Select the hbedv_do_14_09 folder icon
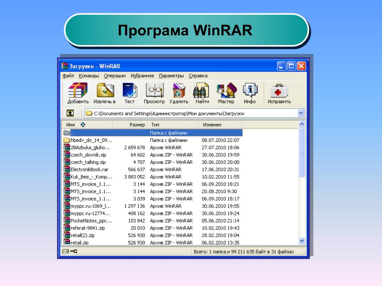 tap(66, 140)
